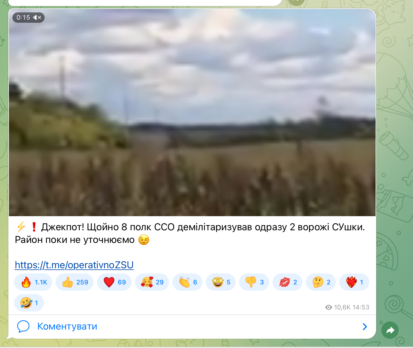Add clapping hands reaction with 6
This screenshot has width=413, height=348.
click(187, 282)
